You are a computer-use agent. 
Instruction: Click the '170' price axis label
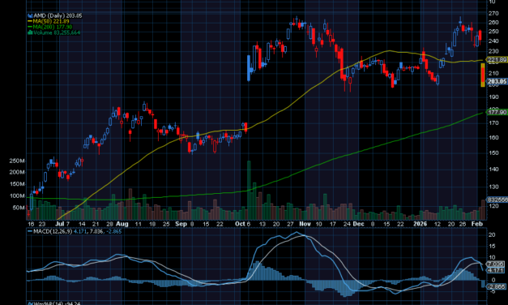coord(493,123)
